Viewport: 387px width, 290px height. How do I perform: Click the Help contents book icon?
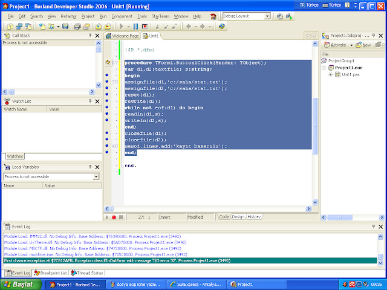click(222, 27)
